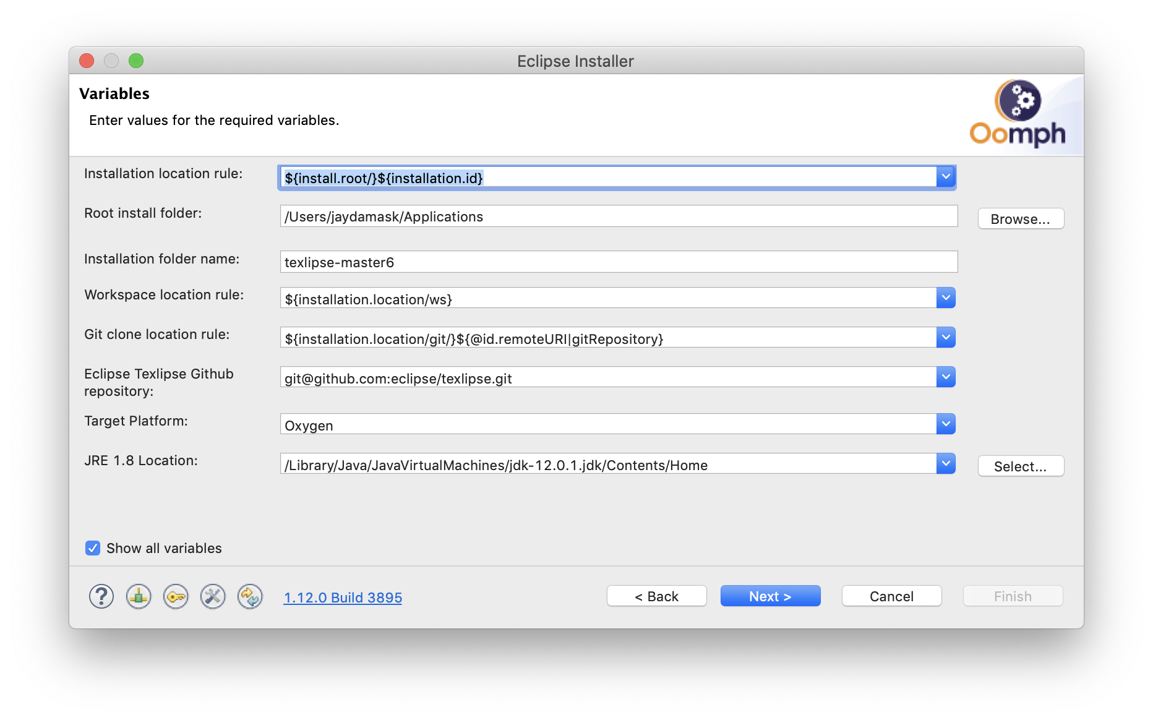1153x720 pixels.
Task: Click the Oxygen target platform value
Action: 609,424
